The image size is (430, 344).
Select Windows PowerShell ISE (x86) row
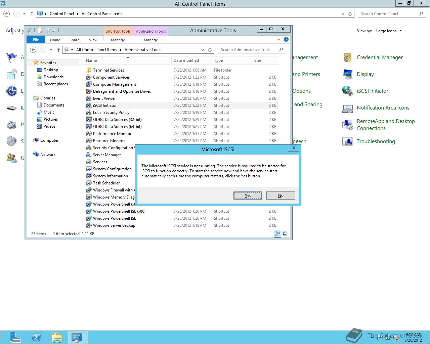click(x=181, y=211)
